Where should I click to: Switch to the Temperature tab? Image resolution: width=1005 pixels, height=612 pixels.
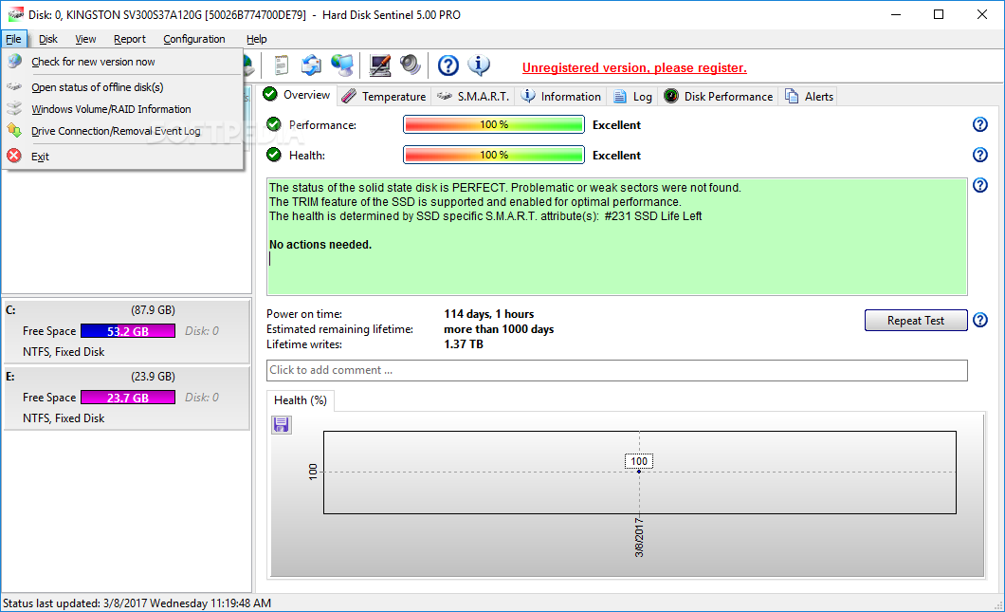pyautogui.click(x=385, y=96)
